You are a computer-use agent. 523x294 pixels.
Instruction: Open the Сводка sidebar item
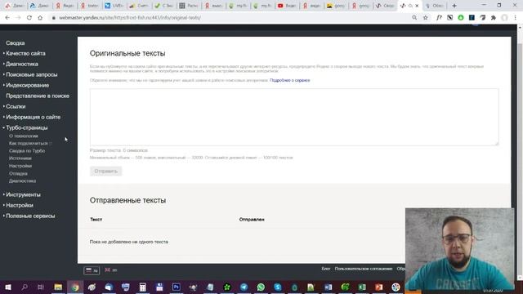click(15, 43)
